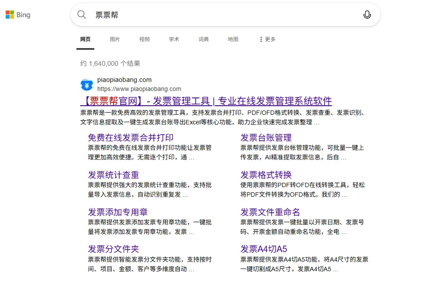The height and width of the screenshot is (282, 422).
Task: Select the 词典 tab
Action: pyautogui.click(x=204, y=39)
